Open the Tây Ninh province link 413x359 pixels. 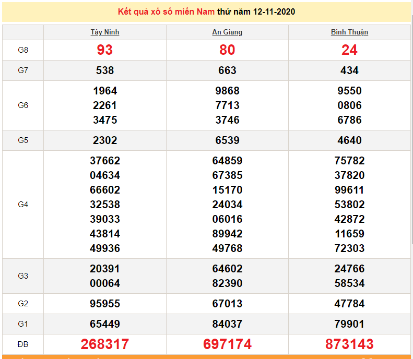click(105, 32)
